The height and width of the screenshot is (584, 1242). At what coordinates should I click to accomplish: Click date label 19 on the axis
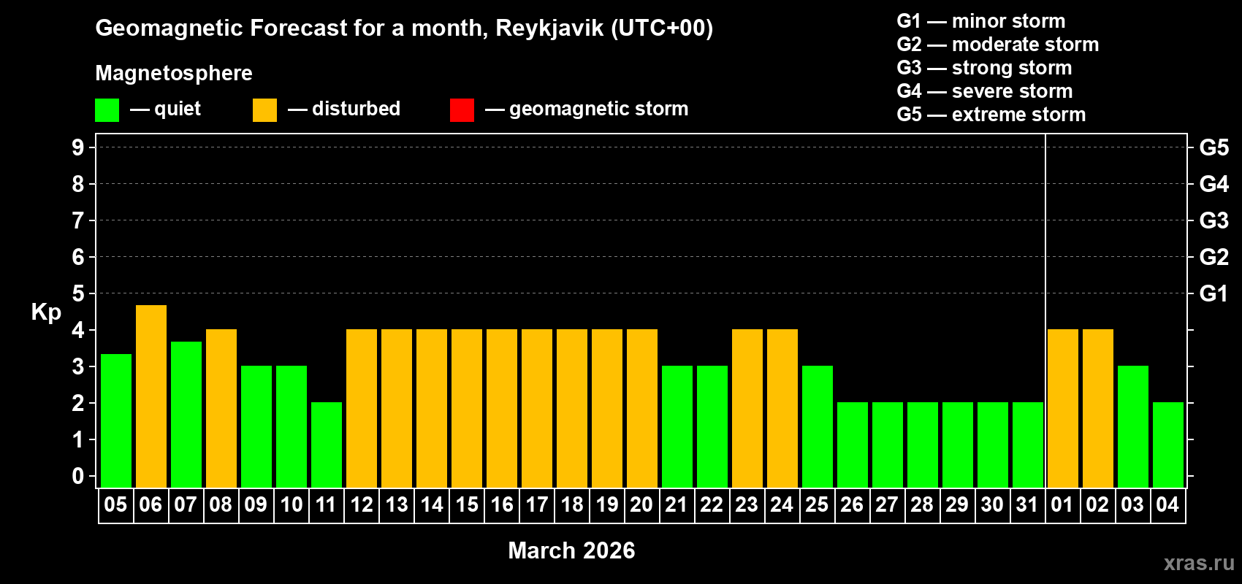[607, 505]
